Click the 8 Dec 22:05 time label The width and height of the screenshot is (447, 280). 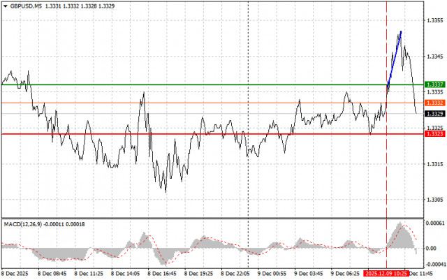[235, 274]
